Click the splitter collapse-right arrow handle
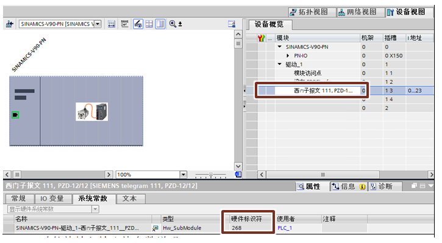442x243 pixels. [x=244, y=106]
